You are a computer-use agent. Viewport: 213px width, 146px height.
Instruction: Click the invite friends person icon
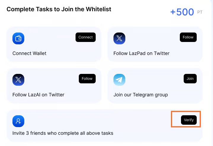[18, 121]
